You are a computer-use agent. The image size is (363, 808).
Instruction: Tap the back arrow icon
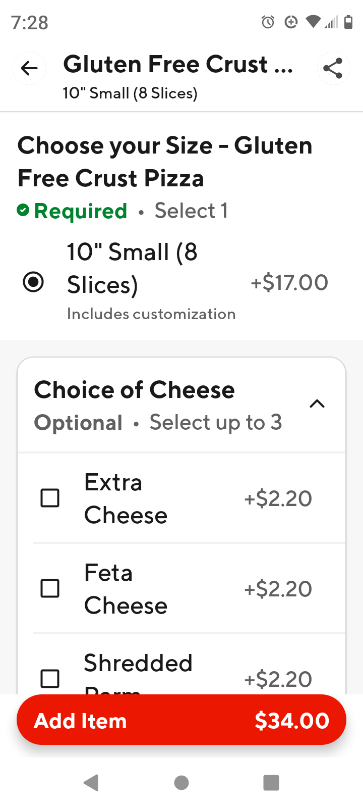(29, 68)
